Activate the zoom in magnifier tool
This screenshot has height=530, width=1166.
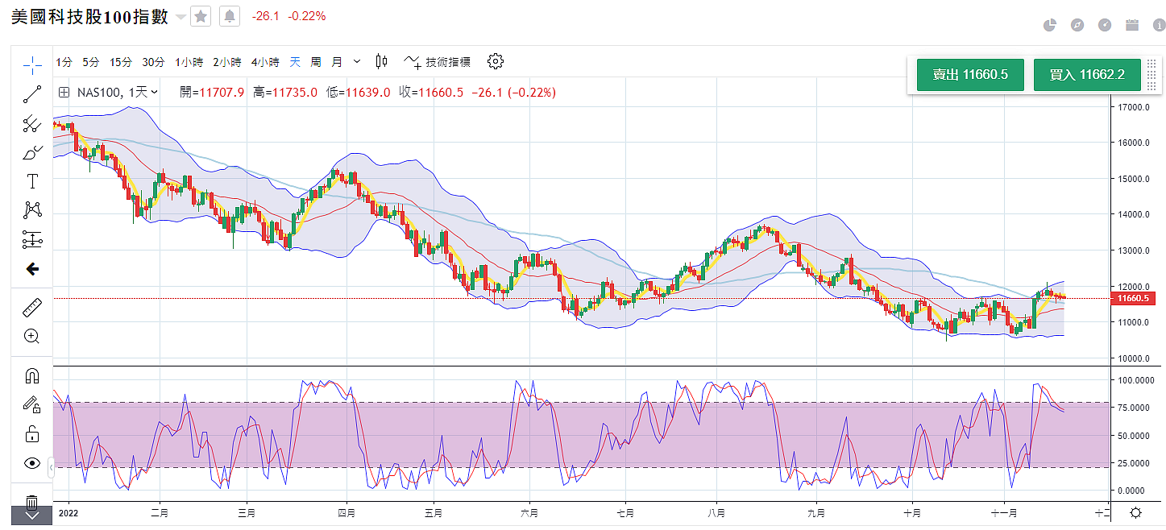32,337
